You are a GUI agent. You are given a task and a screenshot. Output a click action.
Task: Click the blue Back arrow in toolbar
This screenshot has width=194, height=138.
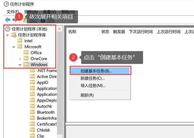[x=7, y=20]
